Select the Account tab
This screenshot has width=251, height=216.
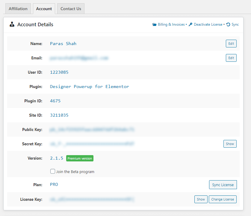point(44,9)
